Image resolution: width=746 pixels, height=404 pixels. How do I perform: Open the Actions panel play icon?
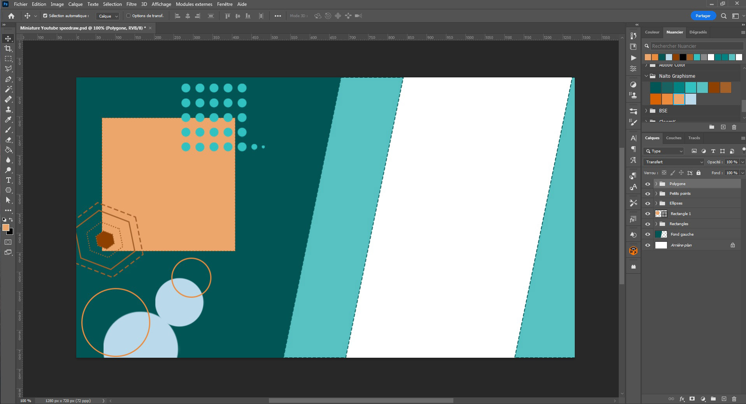click(634, 58)
